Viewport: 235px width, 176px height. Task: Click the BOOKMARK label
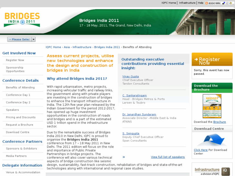(214, 3)
